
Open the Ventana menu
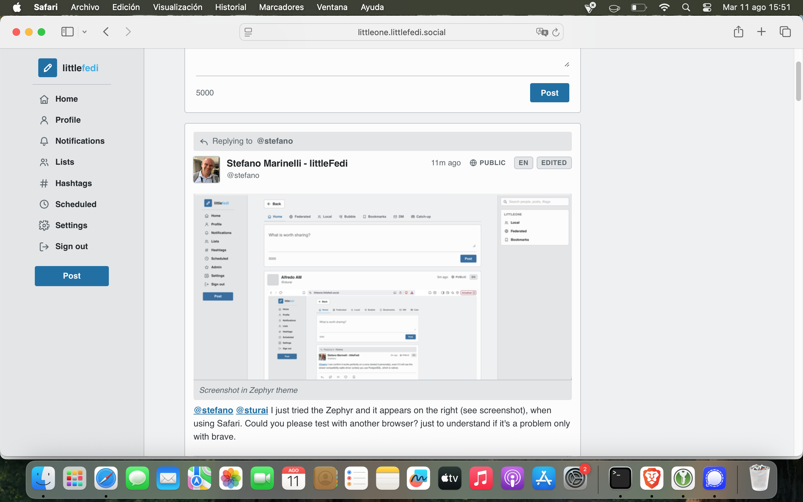pyautogui.click(x=332, y=7)
